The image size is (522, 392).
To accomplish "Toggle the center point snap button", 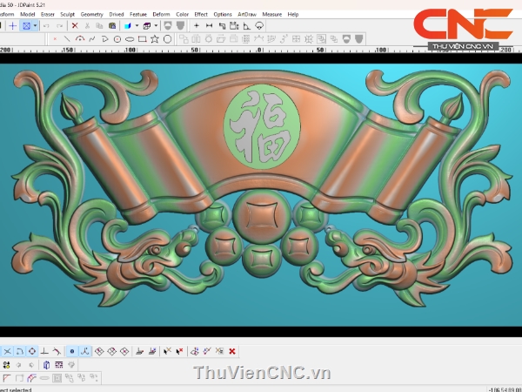I will (33, 351).
